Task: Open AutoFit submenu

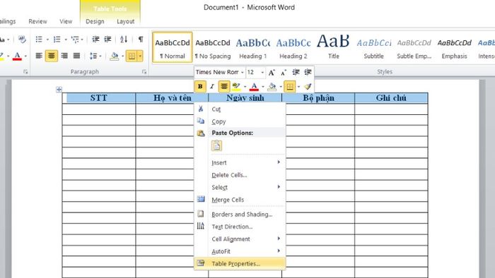Action: pos(240,251)
